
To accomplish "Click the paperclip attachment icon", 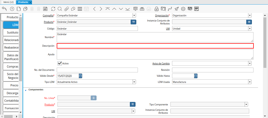I will 66,9.
